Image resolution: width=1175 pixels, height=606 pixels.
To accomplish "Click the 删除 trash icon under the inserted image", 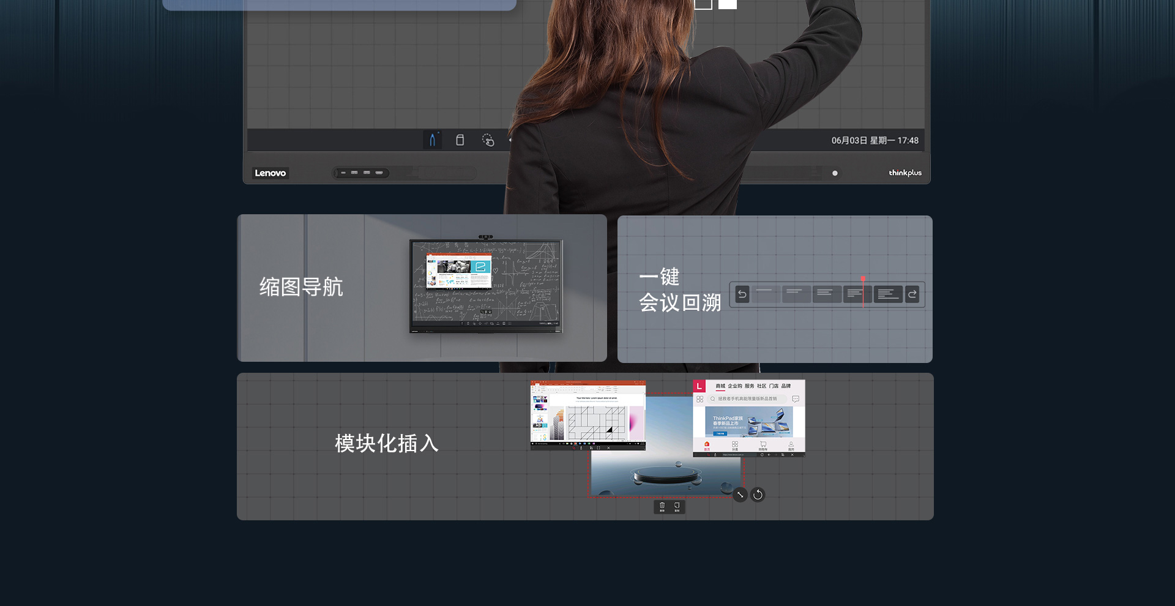I will click(662, 506).
